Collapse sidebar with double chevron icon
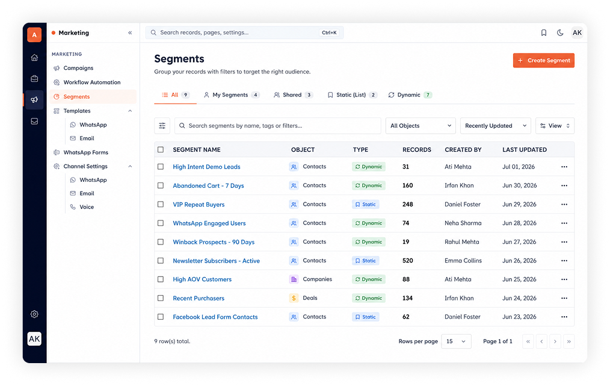610x386 pixels. (130, 33)
